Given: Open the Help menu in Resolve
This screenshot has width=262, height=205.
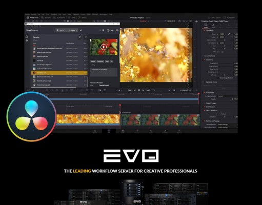Looking at the screenshot, I should tap(111, 14).
